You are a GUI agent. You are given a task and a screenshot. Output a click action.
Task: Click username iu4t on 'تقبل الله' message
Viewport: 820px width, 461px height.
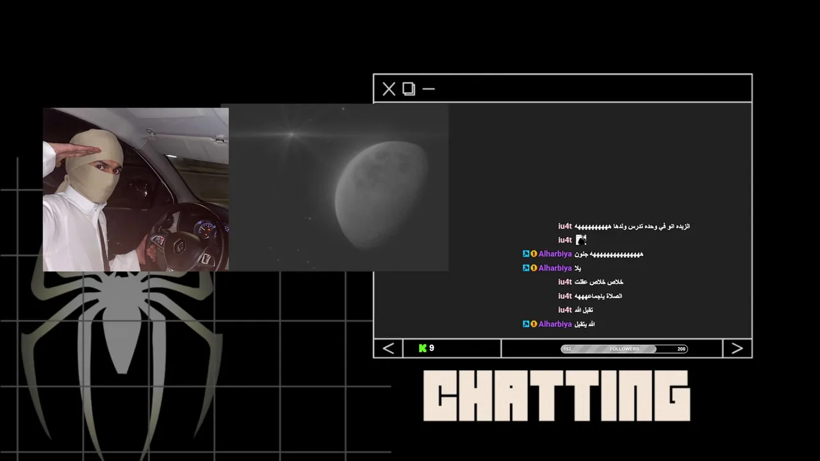point(565,311)
